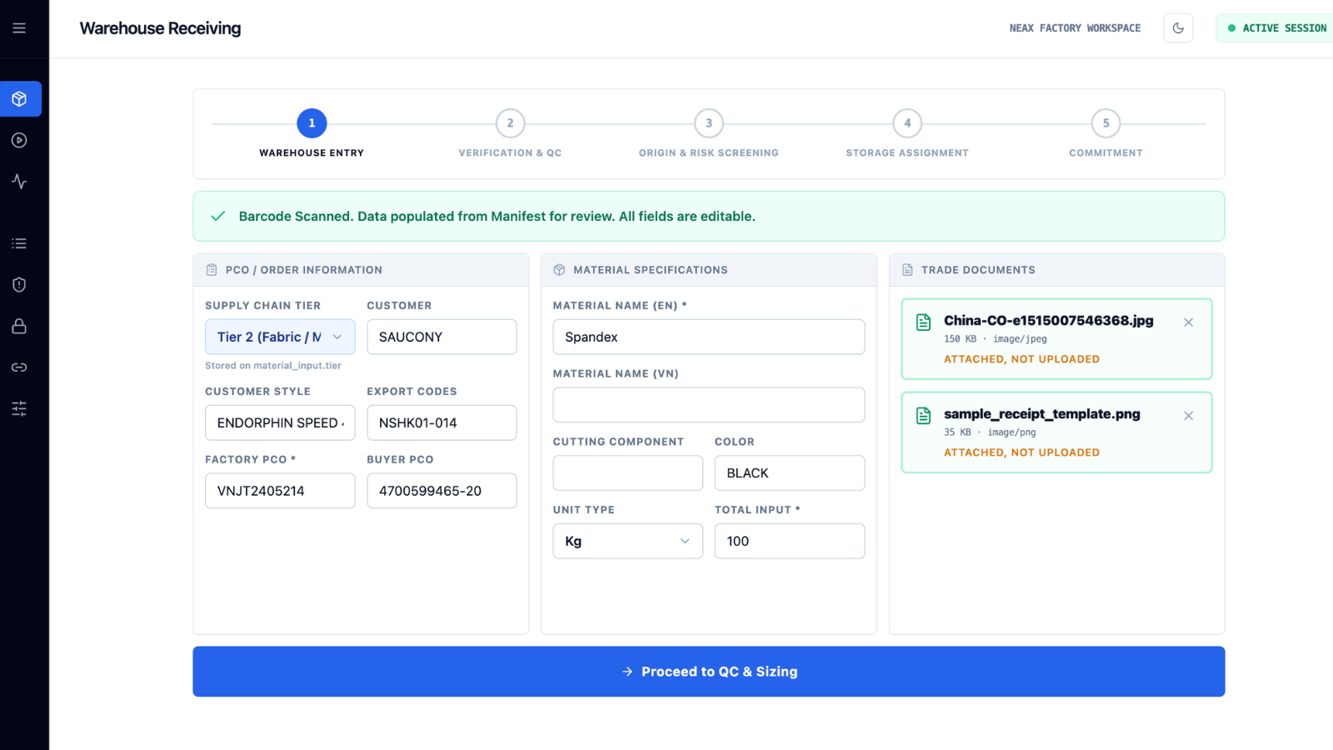
Task: Open the lock sidebar icon
Action: point(19,326)
